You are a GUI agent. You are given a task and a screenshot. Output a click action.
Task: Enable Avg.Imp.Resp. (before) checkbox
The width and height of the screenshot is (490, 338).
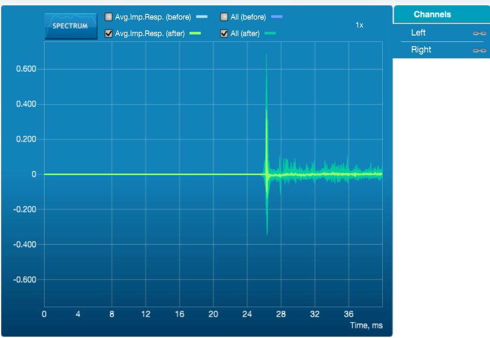tap(108, 17)
